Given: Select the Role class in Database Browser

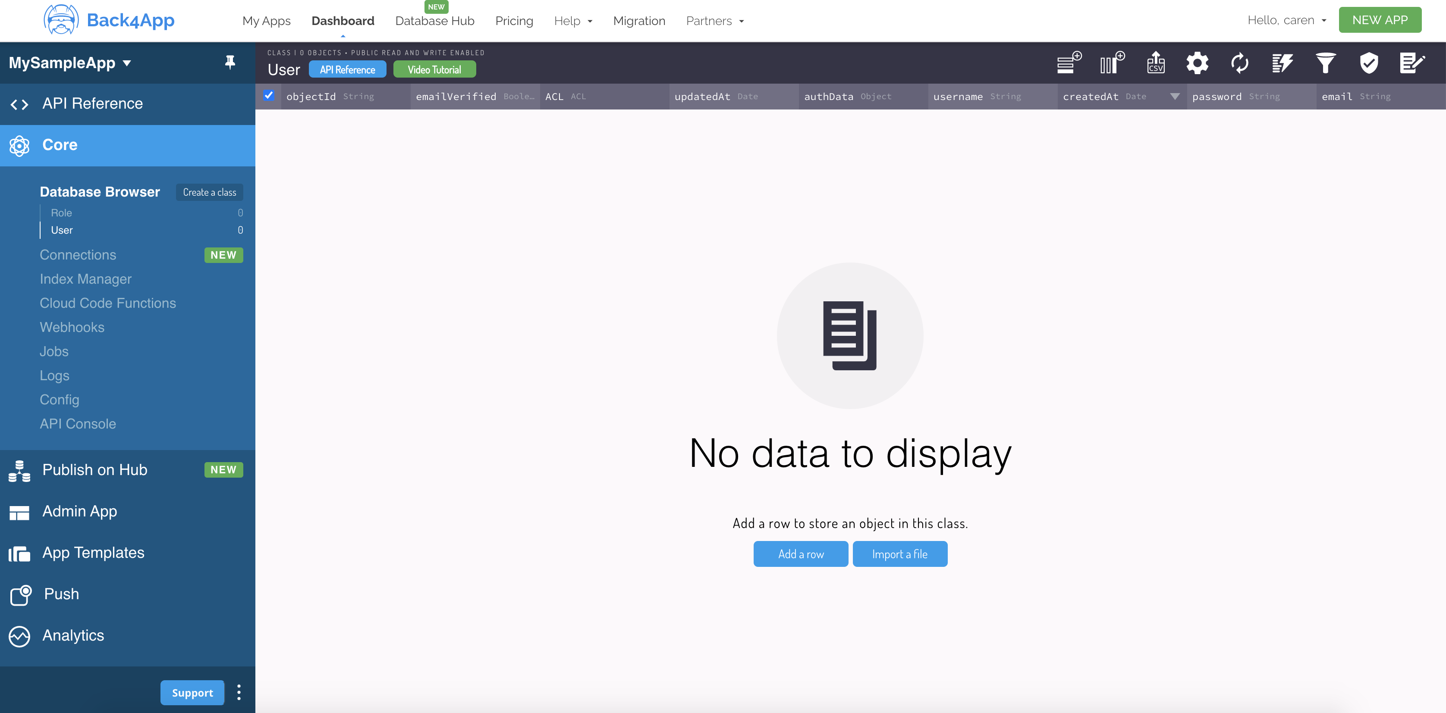Looking at the screenshot, I should point(61,213).
